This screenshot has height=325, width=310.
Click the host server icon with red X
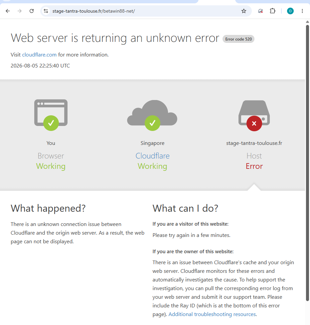tap(254, 116)
